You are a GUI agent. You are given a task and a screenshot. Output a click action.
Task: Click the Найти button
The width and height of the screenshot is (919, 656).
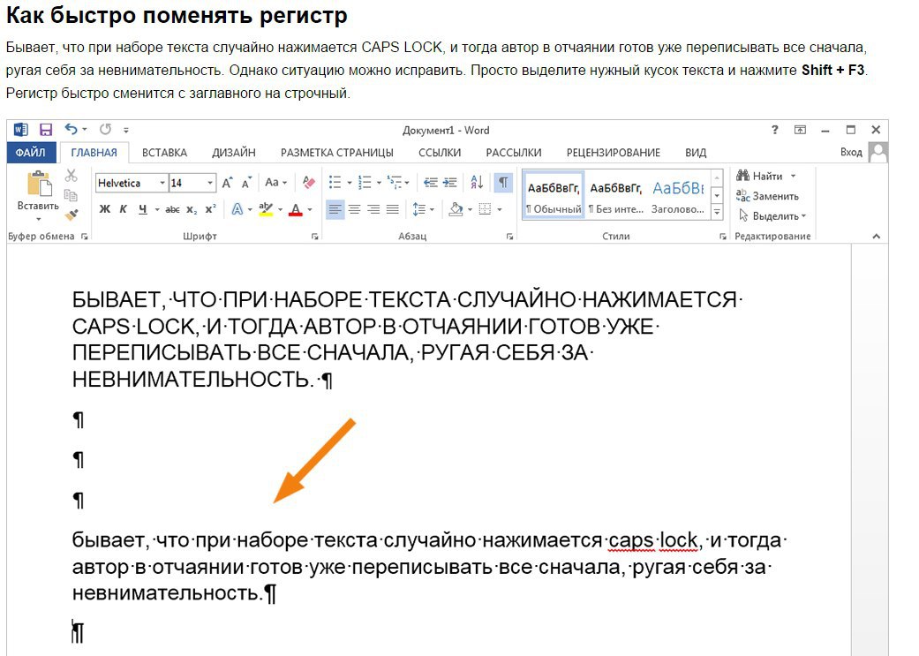click(x=759, y=176)
